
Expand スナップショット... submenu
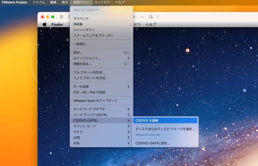click(x=101, y=58)
